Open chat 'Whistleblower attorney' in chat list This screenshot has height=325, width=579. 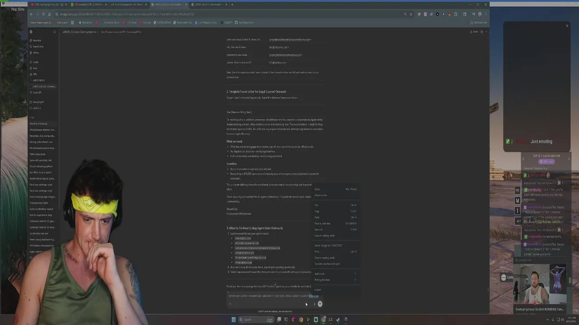click(43, 130)
